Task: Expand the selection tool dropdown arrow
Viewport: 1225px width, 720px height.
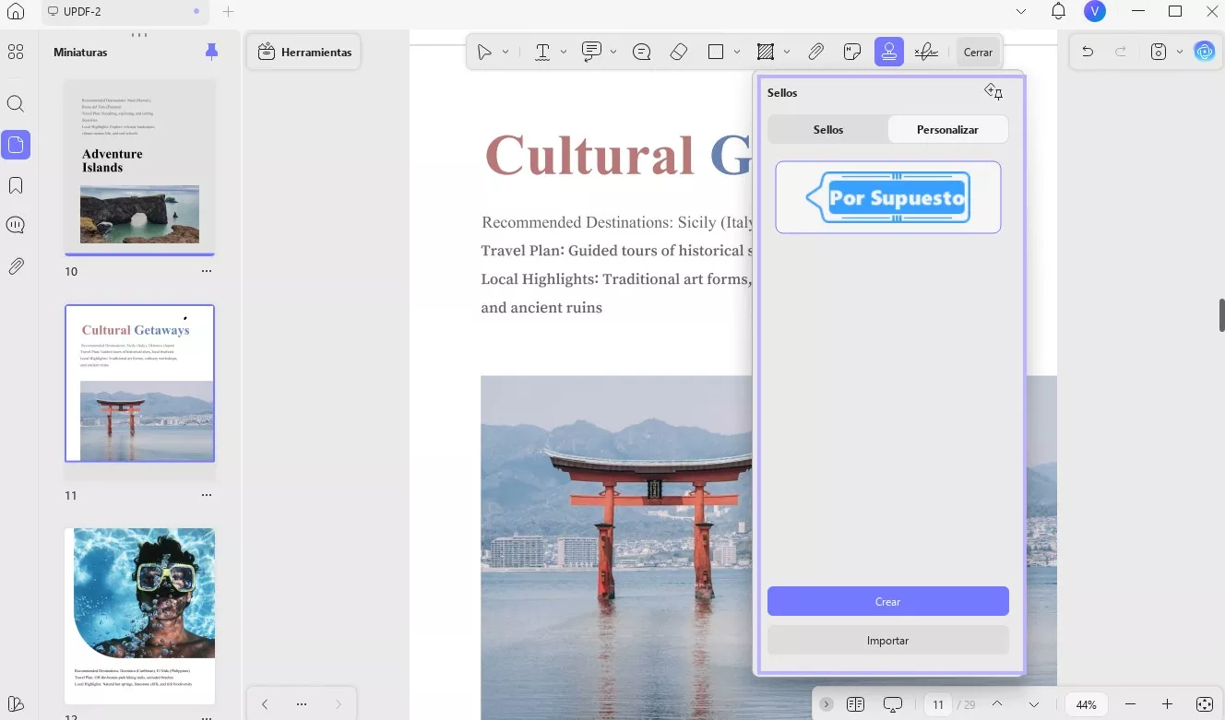Action: click(505, 53)
